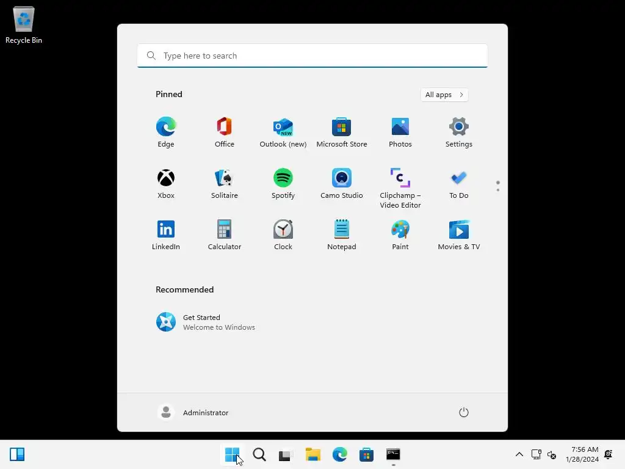
Task: Show hidden system tray icons
Action: pyautogui.click(x=519, y=454)
